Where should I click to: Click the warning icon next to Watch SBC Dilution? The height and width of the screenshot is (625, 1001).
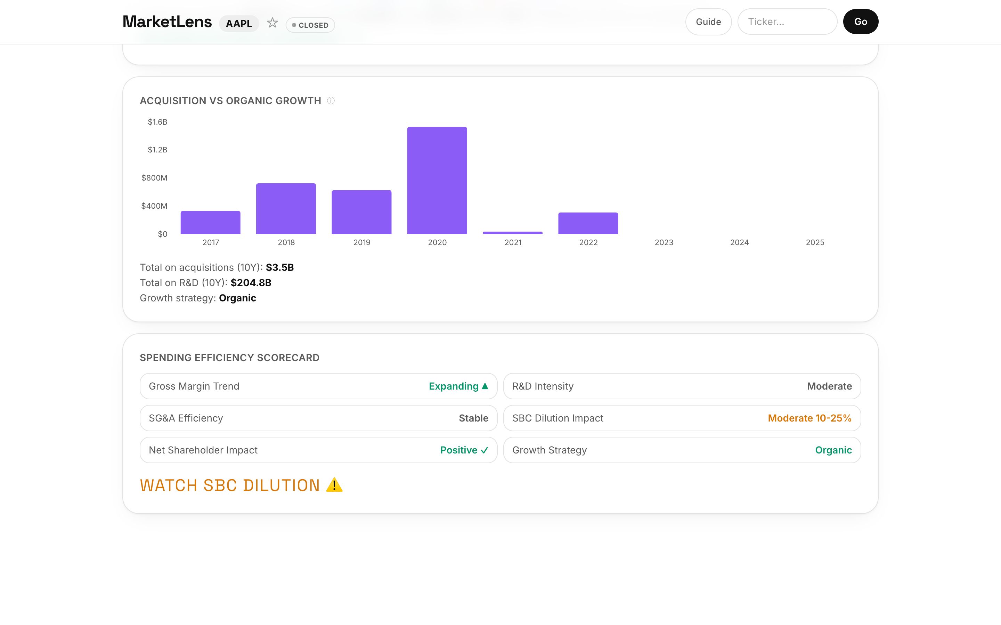(334, 485)
